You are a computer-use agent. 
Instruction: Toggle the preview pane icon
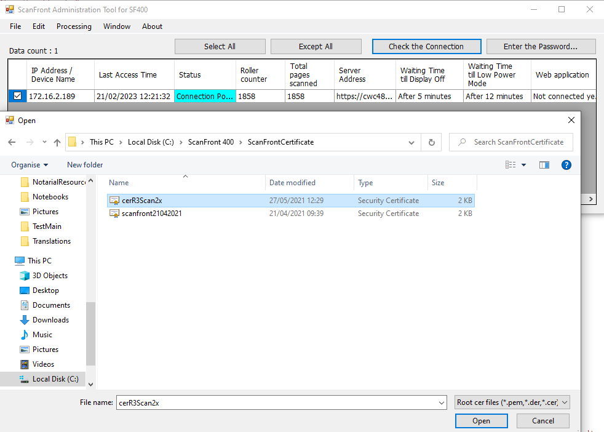click(x=544, y=165)
